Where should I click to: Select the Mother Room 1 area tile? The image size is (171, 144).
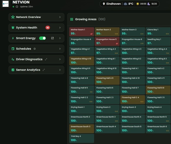(82, 32)
